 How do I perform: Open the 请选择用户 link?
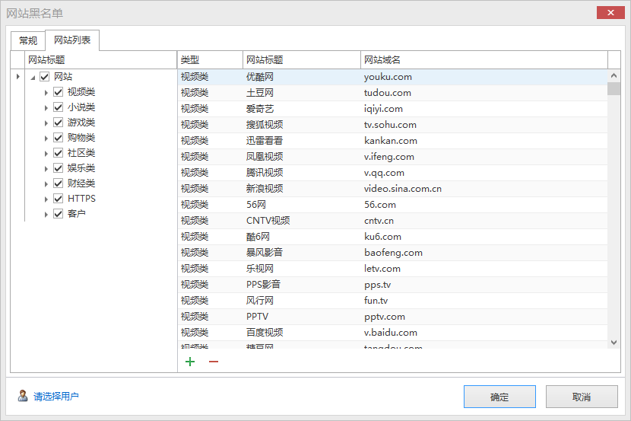click(x=56, y=397)
